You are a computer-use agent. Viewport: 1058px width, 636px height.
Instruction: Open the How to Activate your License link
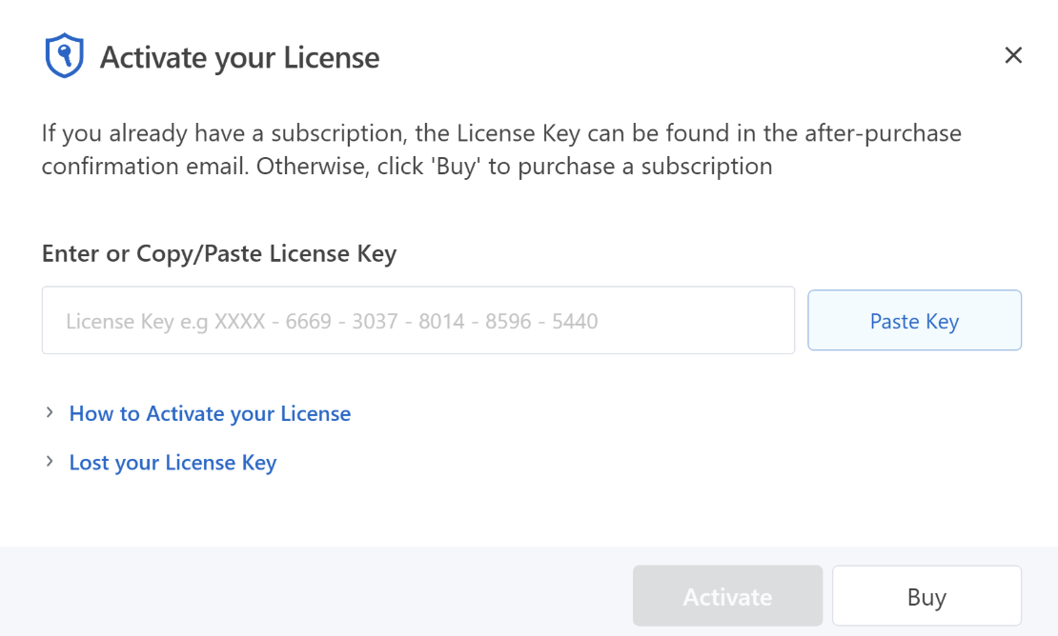[x=210, y=414]
